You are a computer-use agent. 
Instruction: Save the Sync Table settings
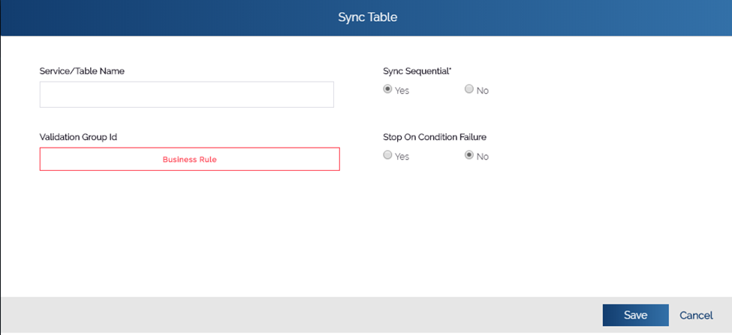(x=635, y=316)
